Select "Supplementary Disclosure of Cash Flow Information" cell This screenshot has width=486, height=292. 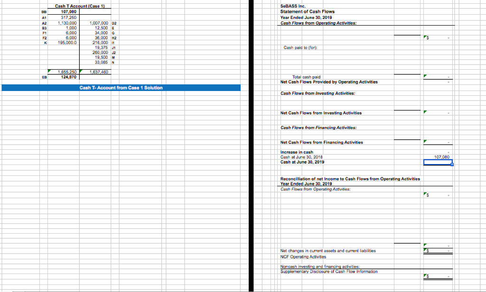(329, 271)
